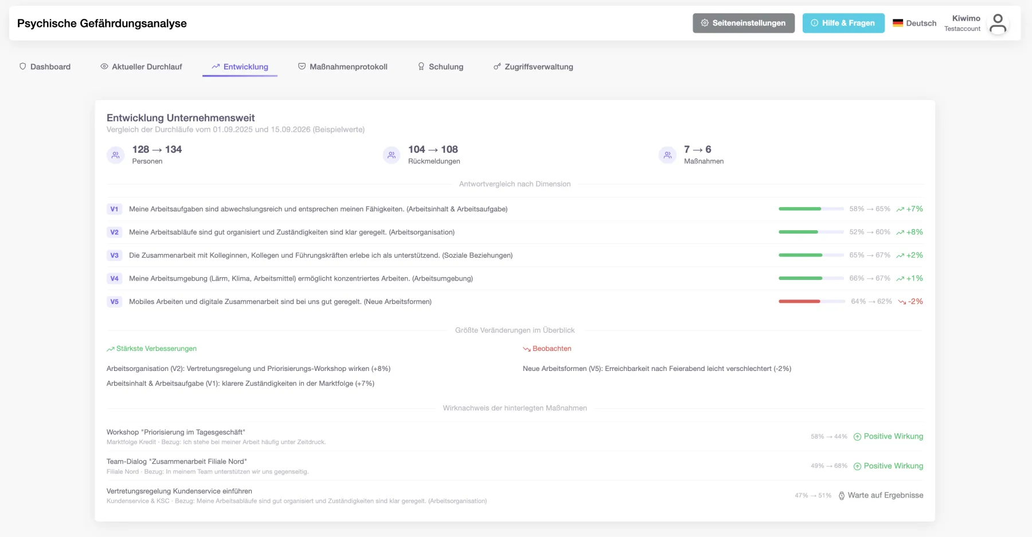
Task: Click the Hilfe & Fragen button
Action: (x=843, y=23)
